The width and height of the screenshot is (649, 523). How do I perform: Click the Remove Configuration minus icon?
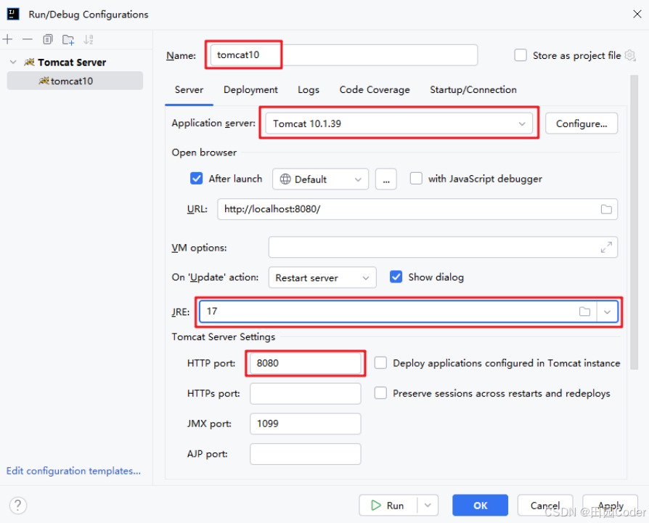tap(27, 39)
